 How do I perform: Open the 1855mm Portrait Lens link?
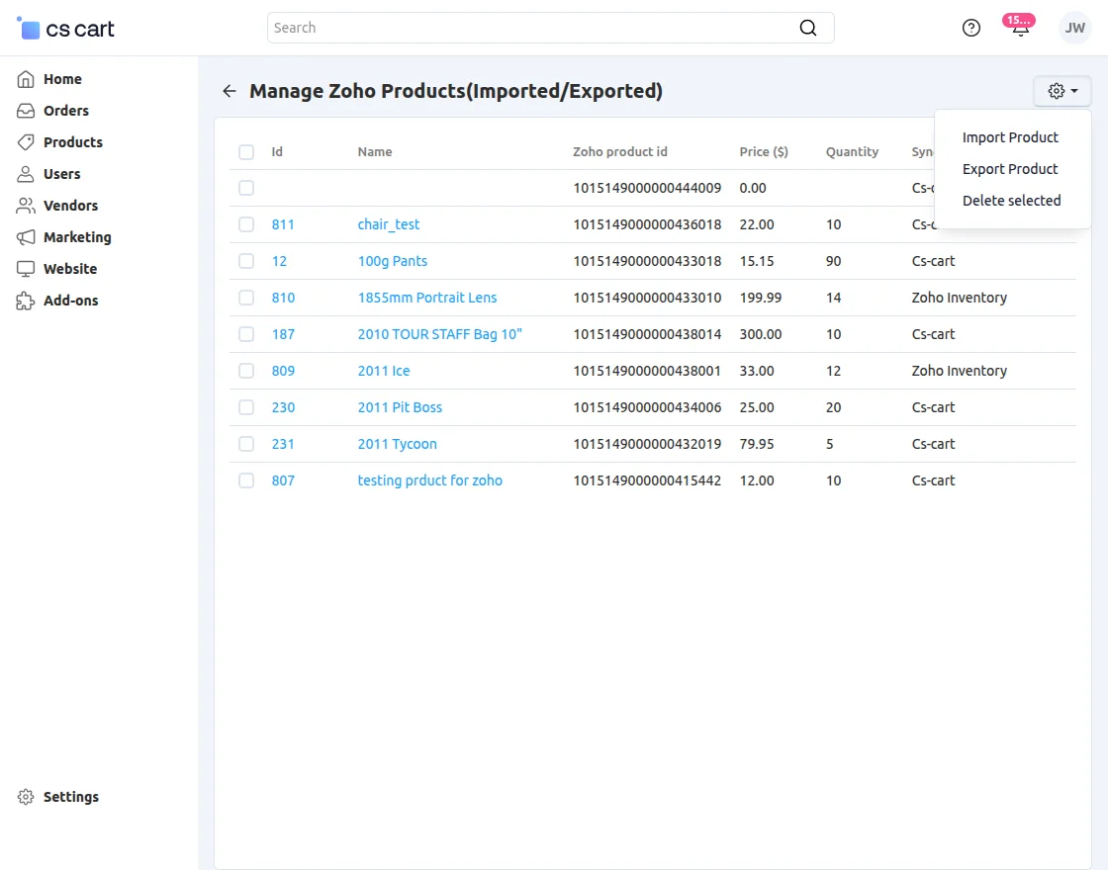[x=427, y=298]
